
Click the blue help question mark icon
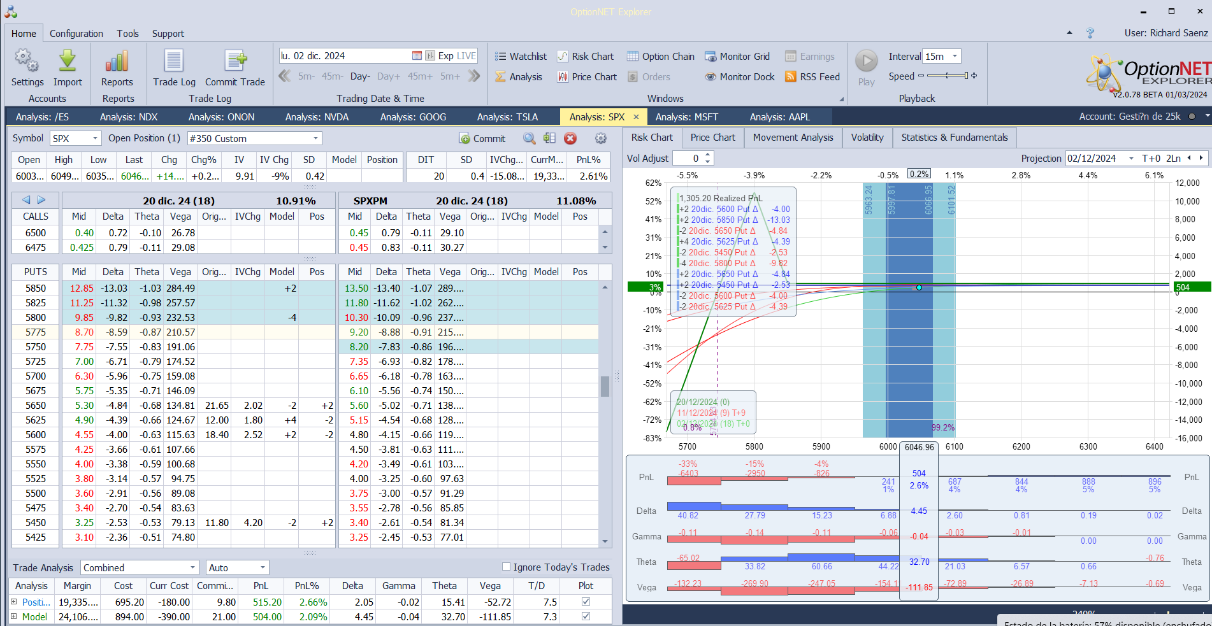coord(1090,33)
